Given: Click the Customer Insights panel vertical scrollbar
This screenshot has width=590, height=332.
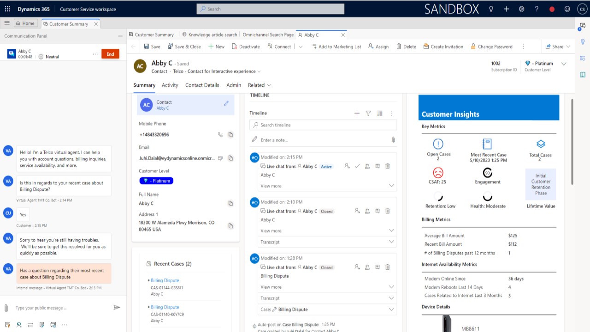Looking at the screenshot, I should point(572,142).
